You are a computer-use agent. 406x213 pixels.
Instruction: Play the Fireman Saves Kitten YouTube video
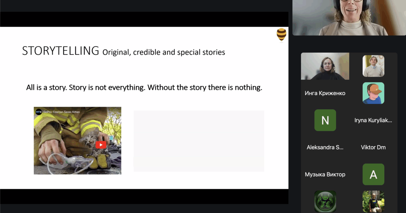[100, 145]
